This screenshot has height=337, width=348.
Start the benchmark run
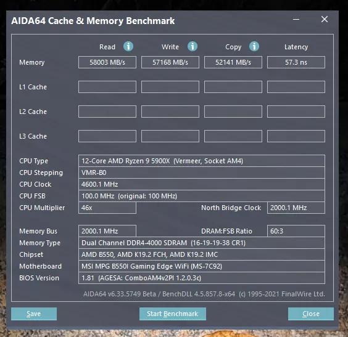tap(172, 314)
